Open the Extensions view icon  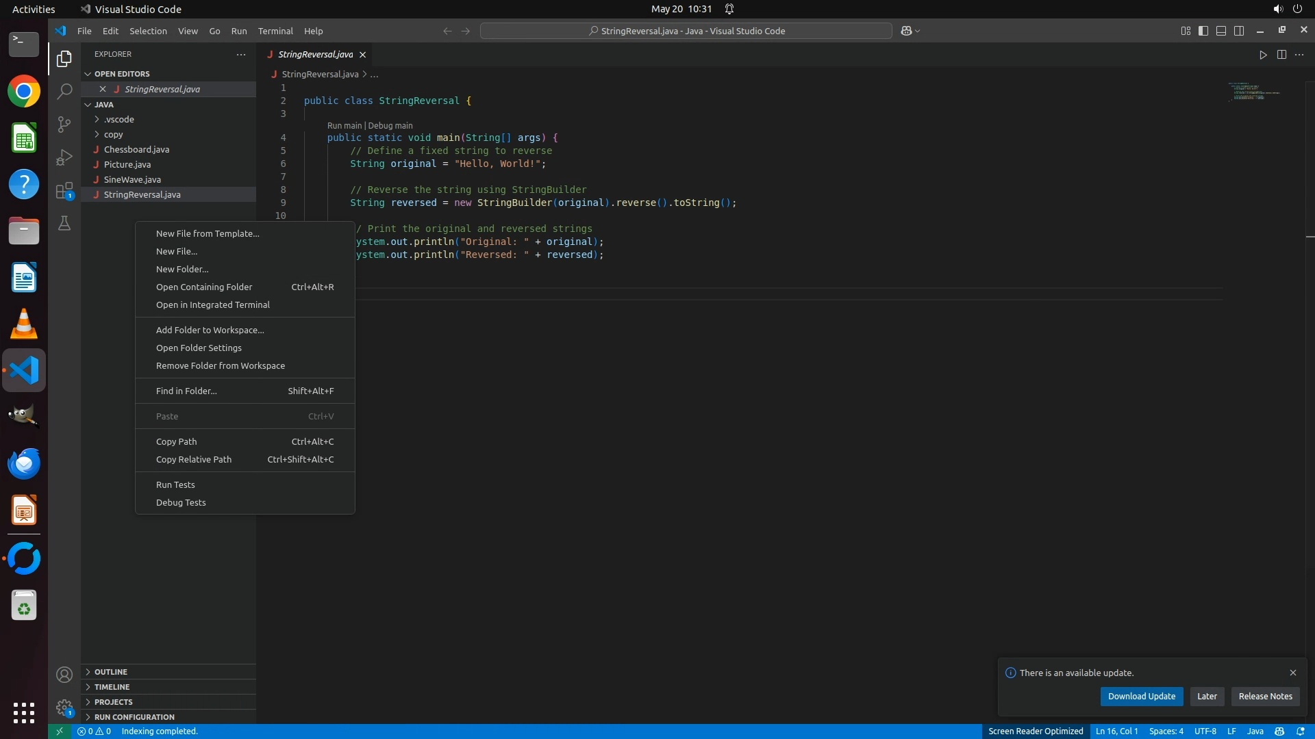[x=64, y=190]
